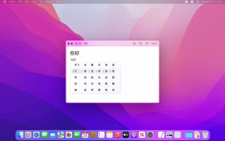Click the Done button in the note window
The width and height of the screenshot is (225, 141).
click(x=154, y=44)
